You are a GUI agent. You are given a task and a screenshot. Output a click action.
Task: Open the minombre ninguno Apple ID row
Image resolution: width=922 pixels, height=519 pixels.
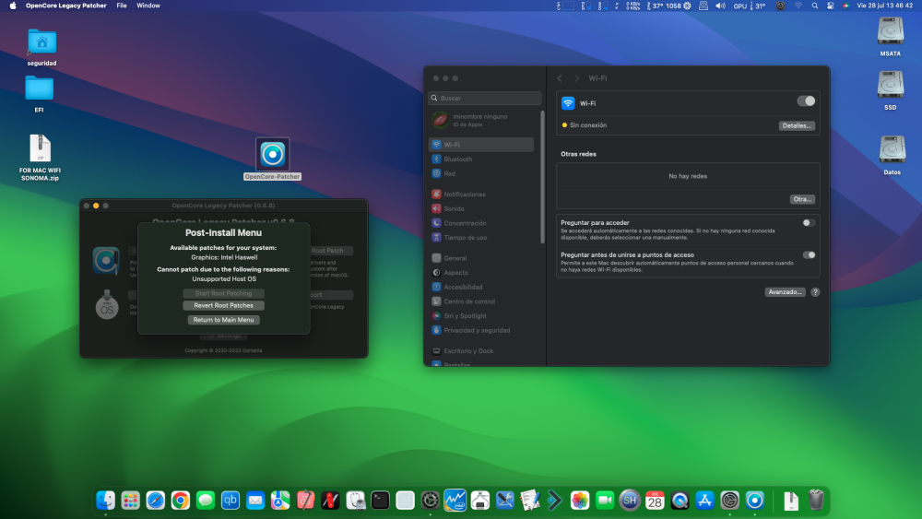(481, 120)
